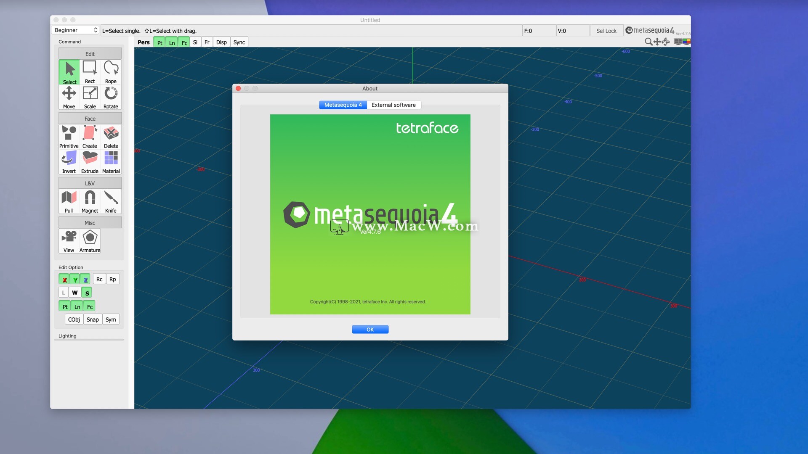The height and width of the screenshot is (454, 808).
Task: Click the Rc button
Action: click(x=99, y=279)
